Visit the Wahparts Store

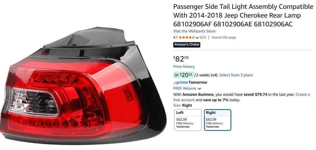(194, 31)
